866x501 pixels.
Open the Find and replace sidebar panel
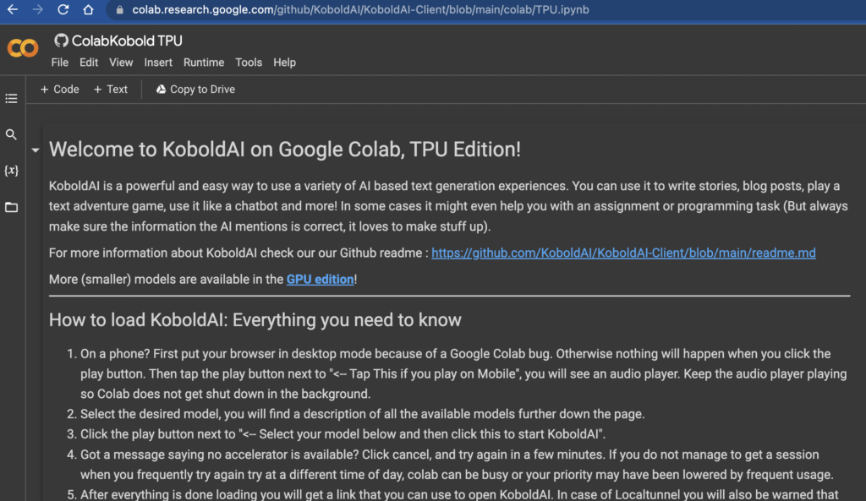pyautogui.click(x=11, y=133)
